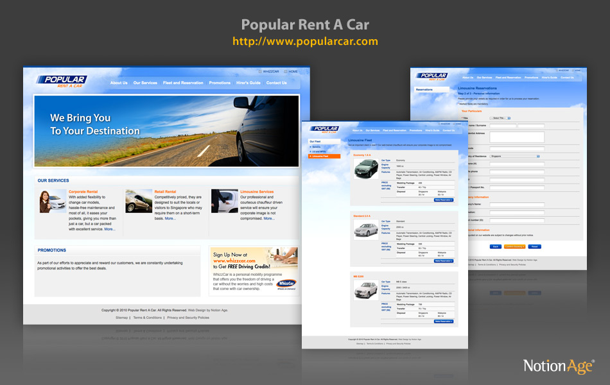Click the Mobile phone input field

517,171
